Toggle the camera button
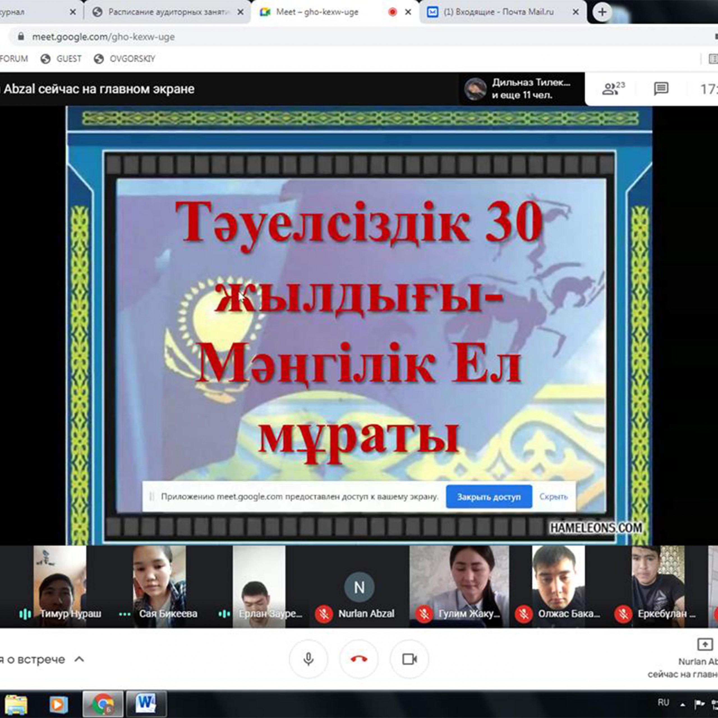Viewport: 718px width, 718px height. (409, 659)
